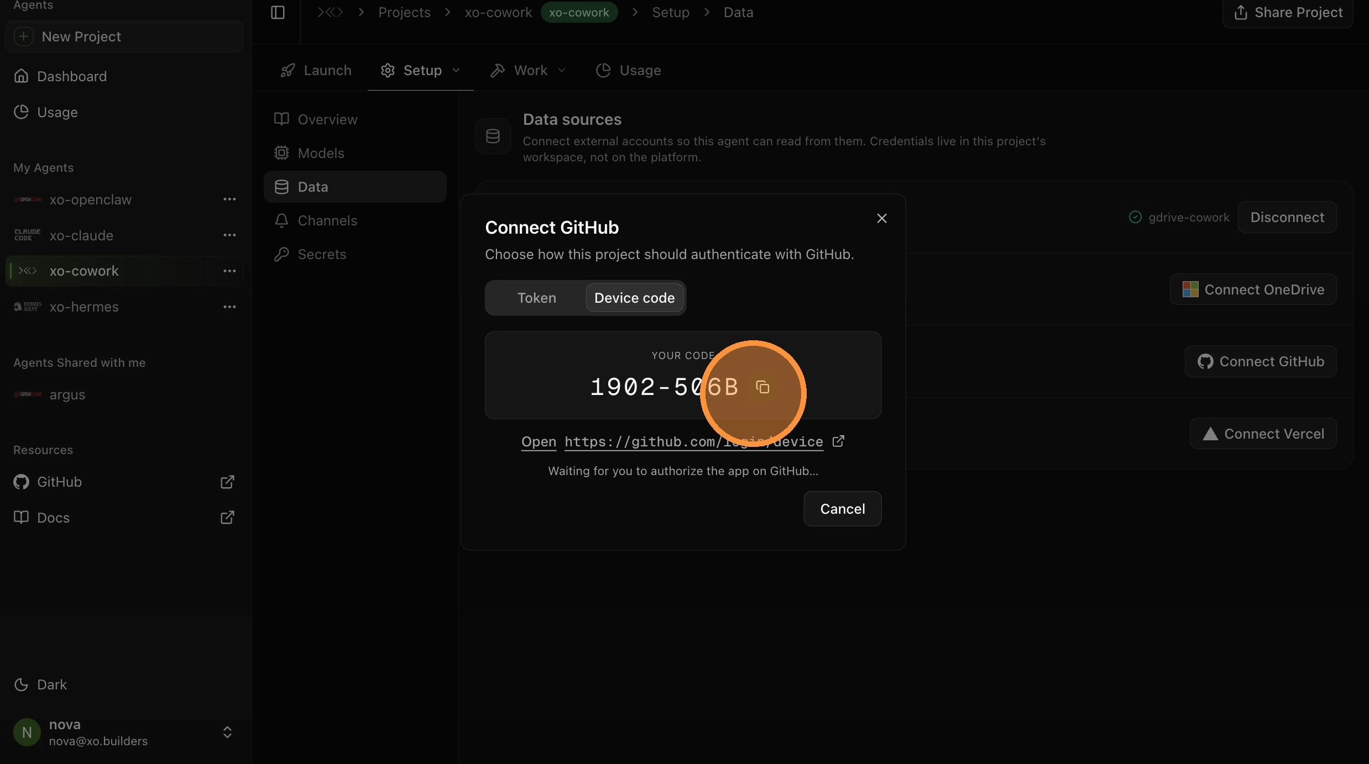Image resolution: width=1369 pixels, height=764 pixels.
Task: Switch to the Token authentication option
Action: [x=536, y=298]
